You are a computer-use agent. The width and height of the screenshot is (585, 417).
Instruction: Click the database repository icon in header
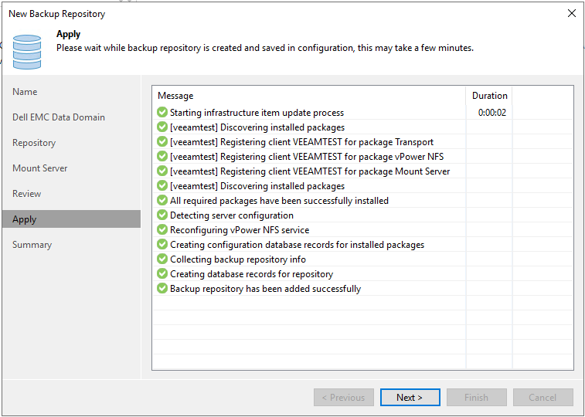click(26, 51)
